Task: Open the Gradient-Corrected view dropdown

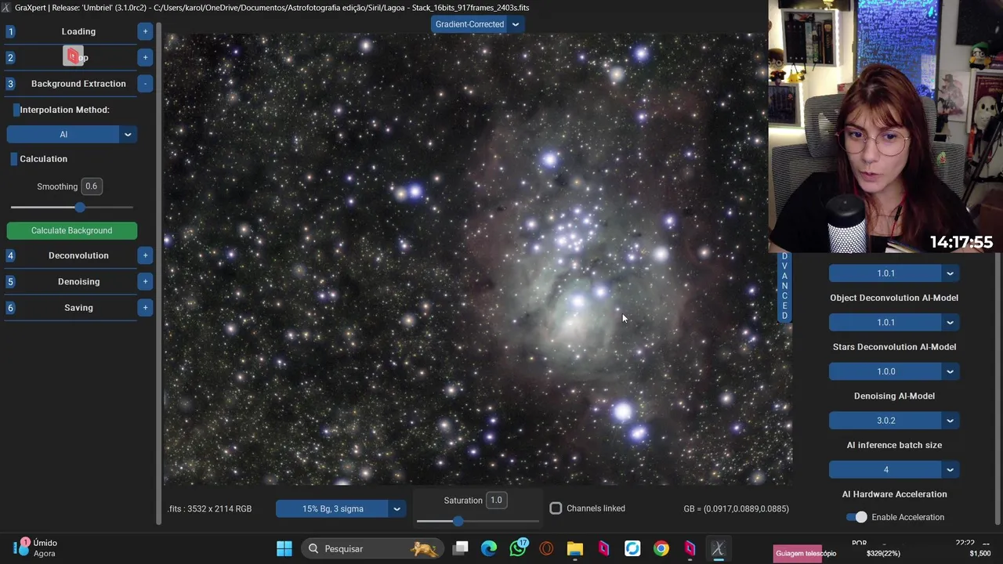Action: pos(477,24)
